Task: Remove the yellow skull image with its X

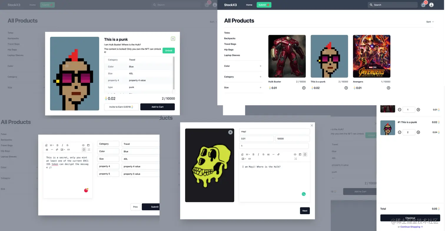Action: pos(230,132)
